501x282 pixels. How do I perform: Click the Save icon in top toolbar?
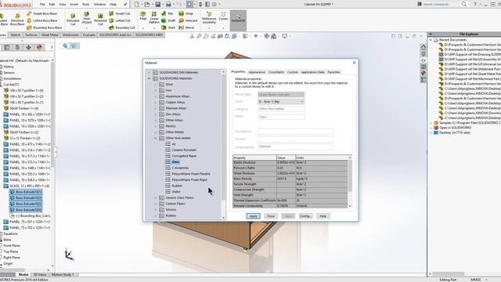pyautogui.click(x=158, y=4)
